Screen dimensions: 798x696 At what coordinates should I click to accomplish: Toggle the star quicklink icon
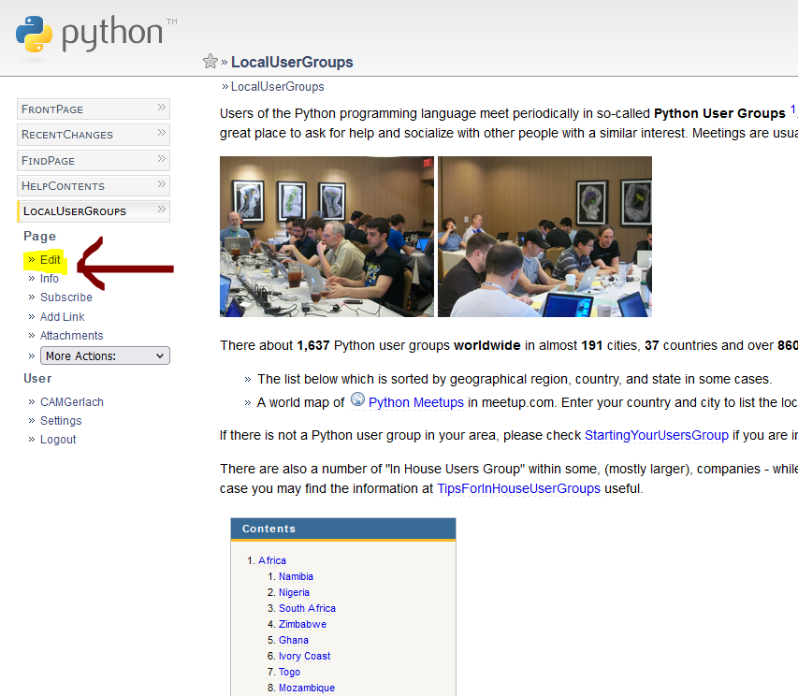210,62
